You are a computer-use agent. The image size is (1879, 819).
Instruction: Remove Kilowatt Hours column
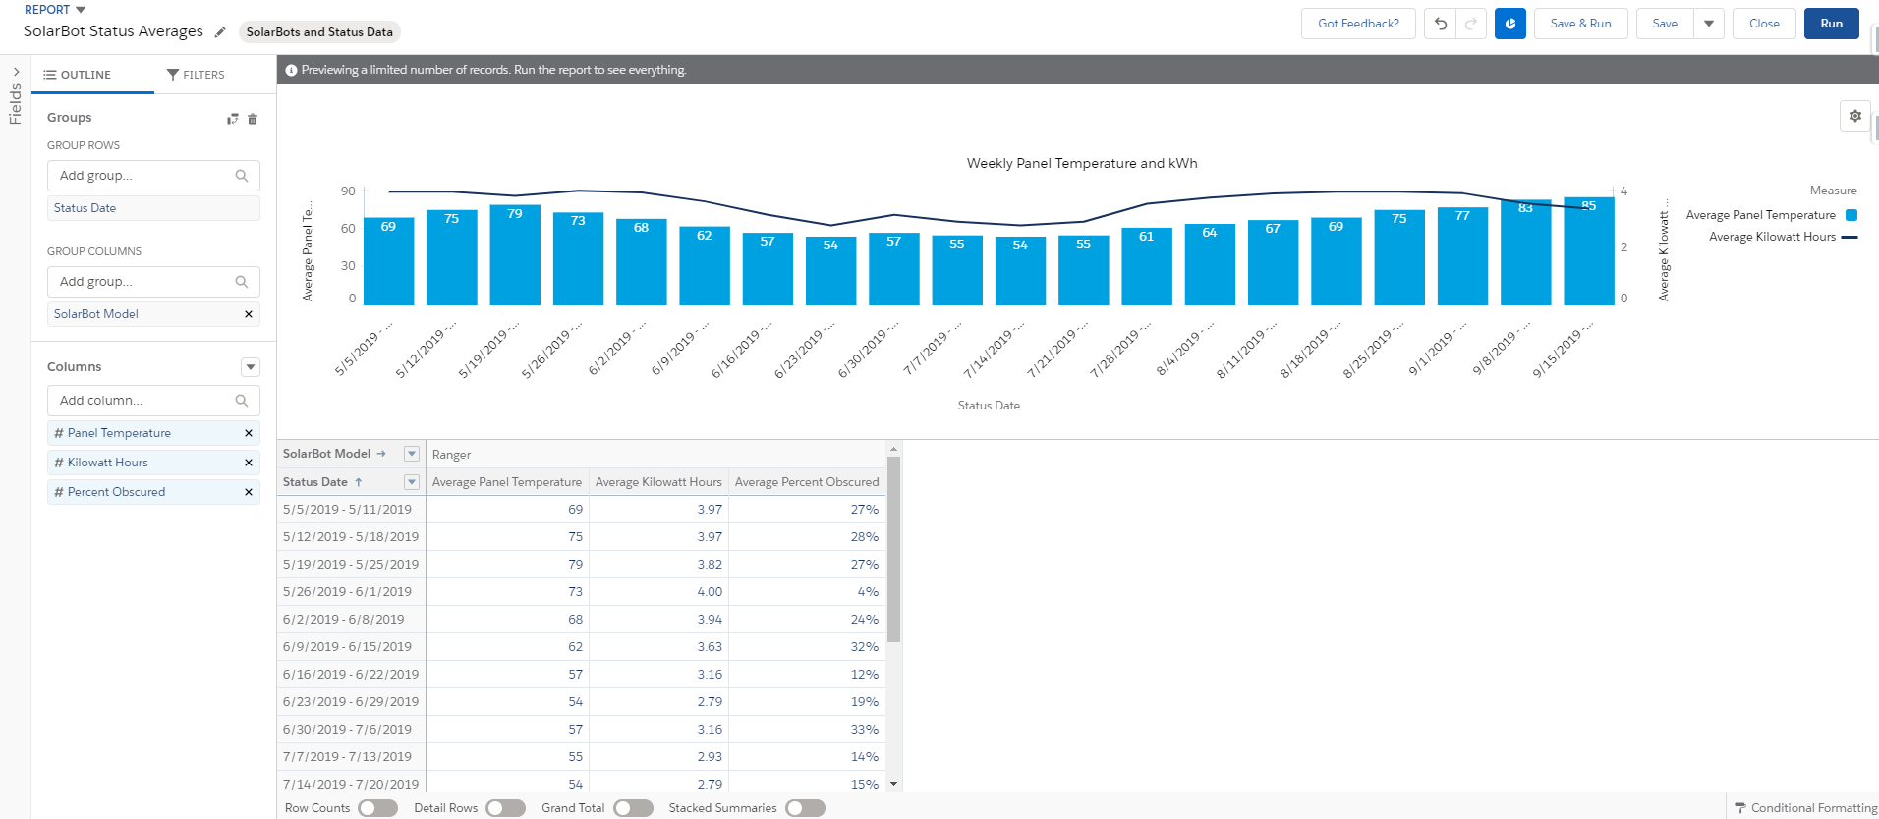click(249, 463)
